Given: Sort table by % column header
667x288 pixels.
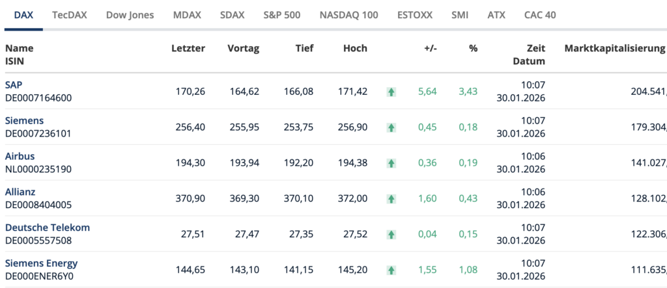Looking at the screenshot, I should click(x=473, y=48).
